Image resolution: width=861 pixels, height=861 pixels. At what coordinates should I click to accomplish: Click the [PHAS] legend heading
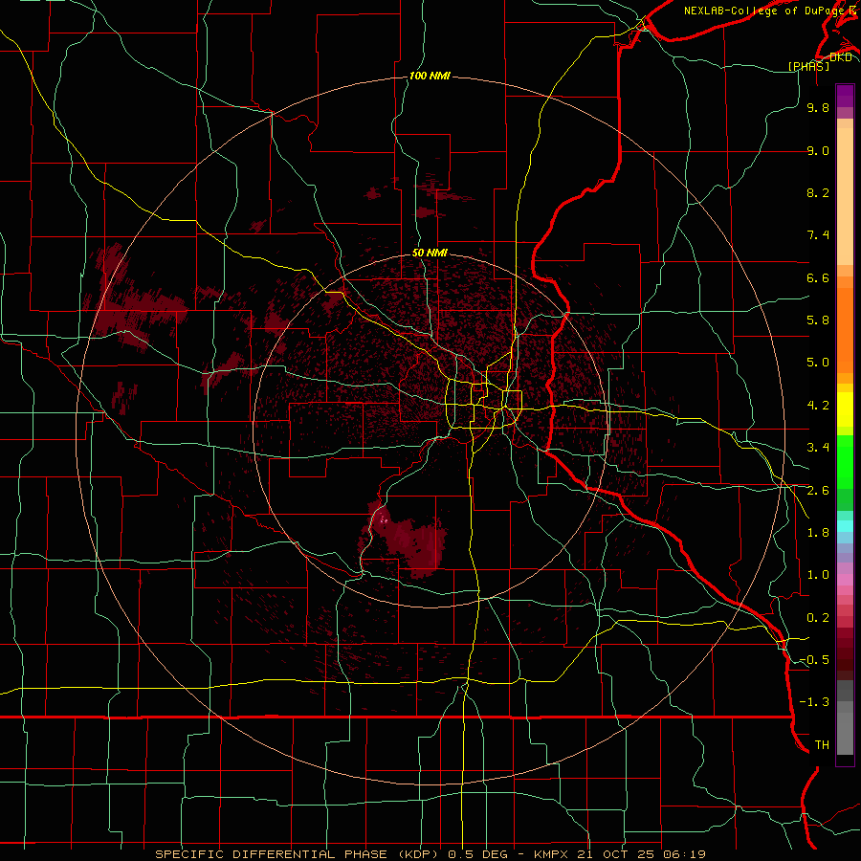pyautogui.click(x=808, y=66)
